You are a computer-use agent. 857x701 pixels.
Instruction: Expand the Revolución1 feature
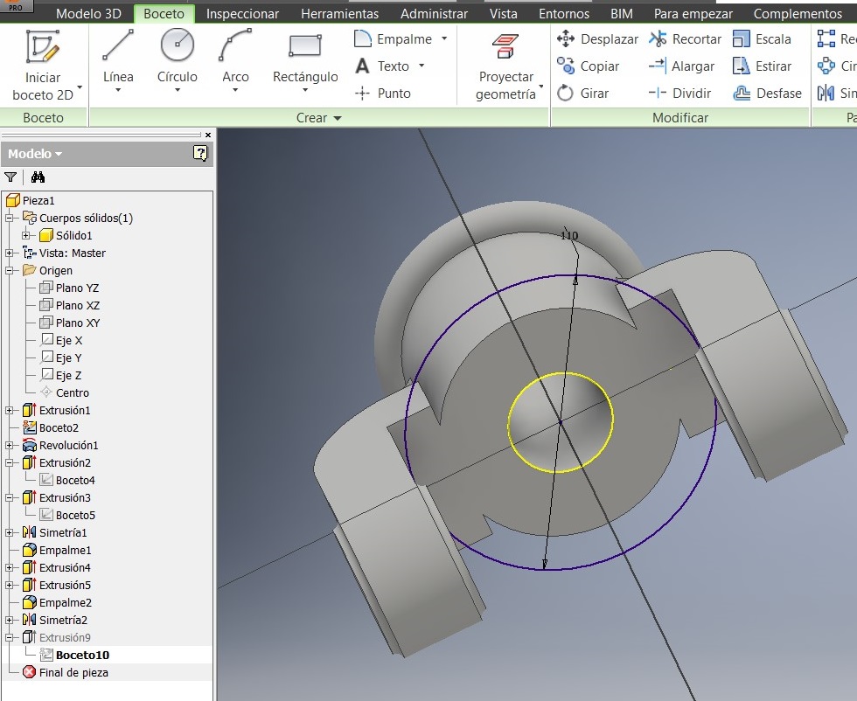(x=9, y=445)
